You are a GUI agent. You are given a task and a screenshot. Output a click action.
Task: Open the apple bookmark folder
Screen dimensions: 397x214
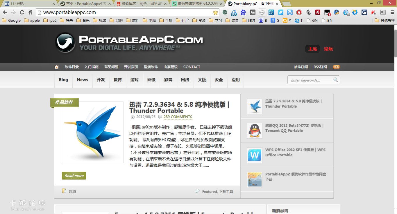(32, 21)
